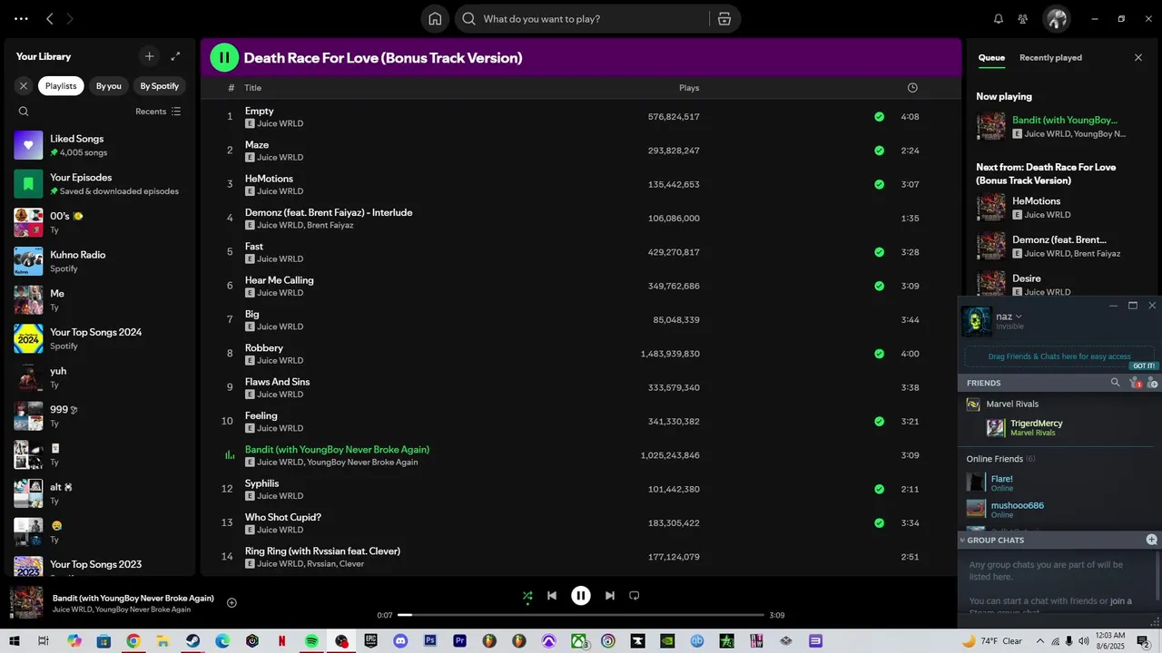
Task: Skip to the previous track
Action: [x=552, y=596]
